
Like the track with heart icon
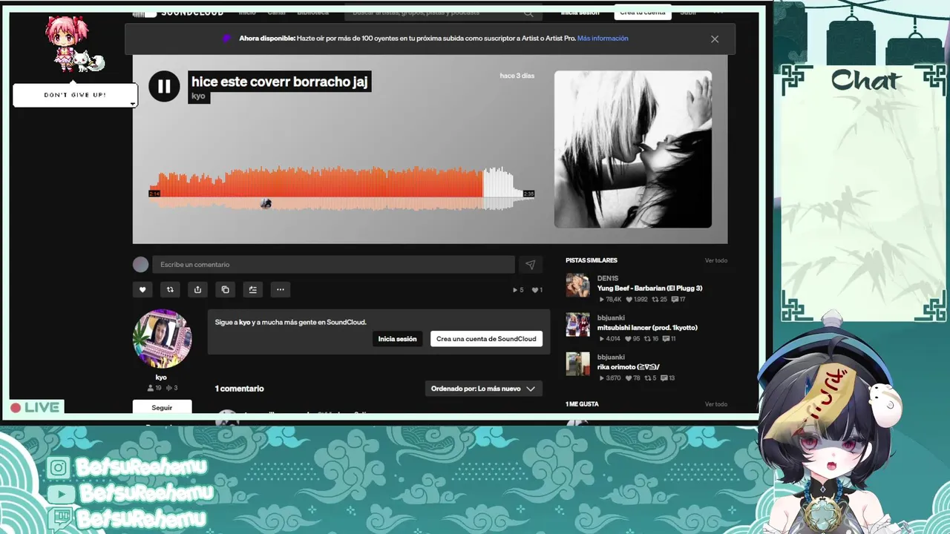coord(142,289)
